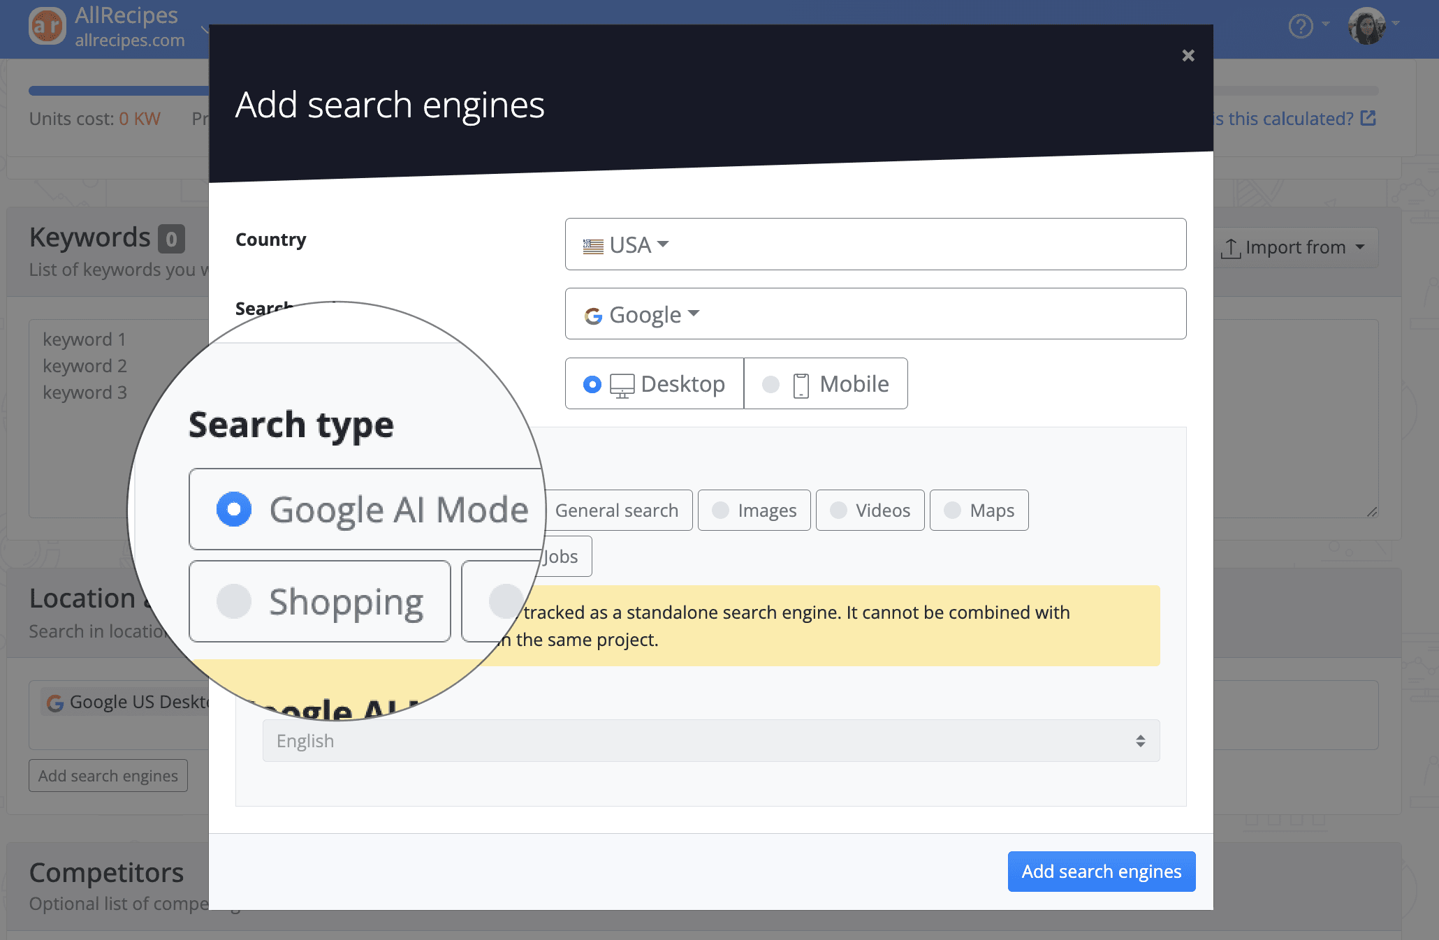Click the blue Add search engines button

pyautogui.click(x=1102, y=872)
